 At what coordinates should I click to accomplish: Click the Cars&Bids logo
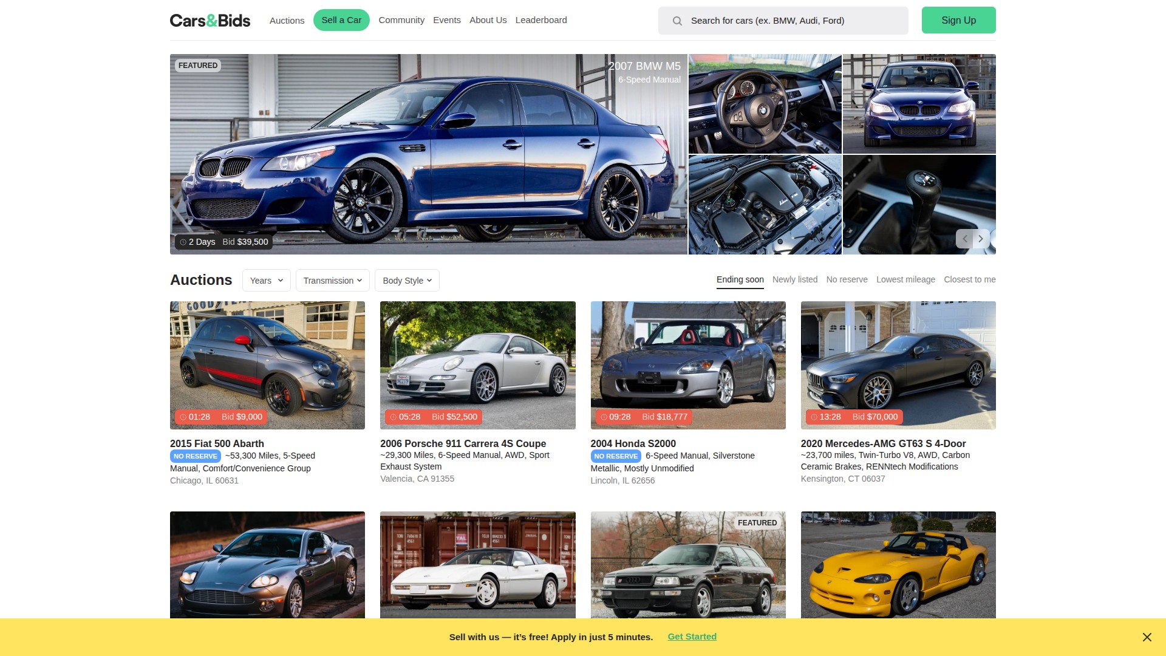tap(210, 20)
